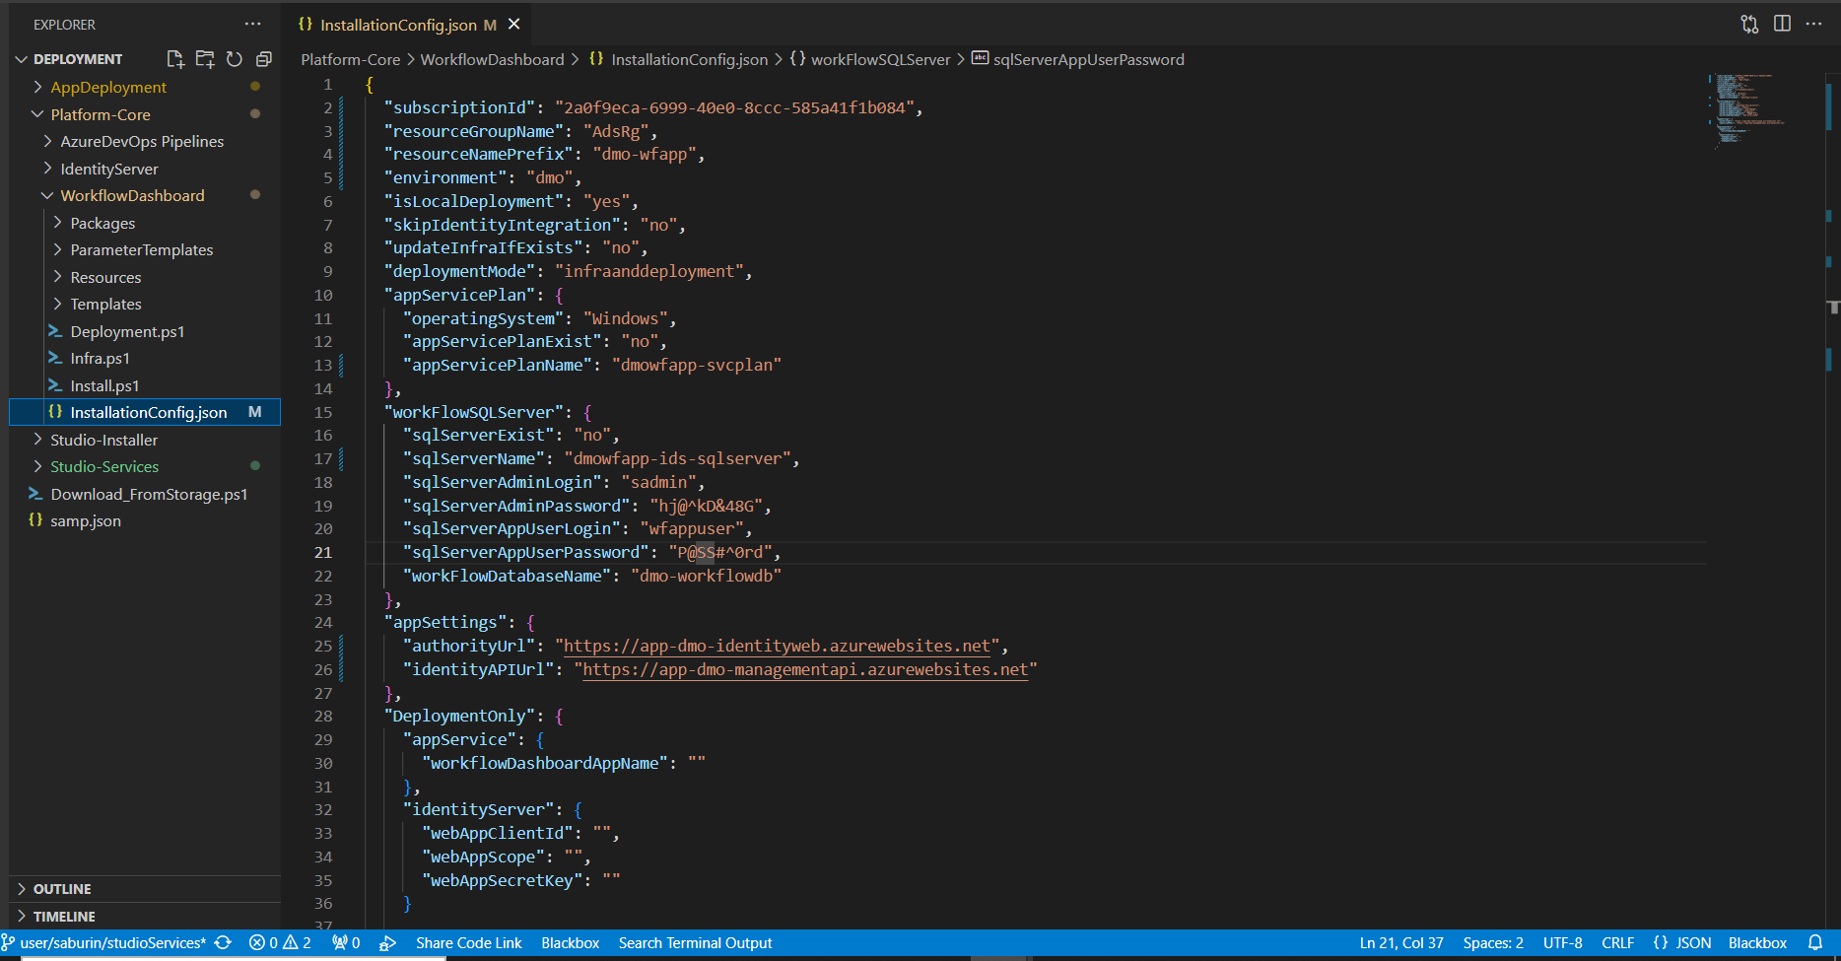Viewport: 1841px width, 961px height.
Task: Click the New Folder icon in Explorer
Action: tap(205, 59)
